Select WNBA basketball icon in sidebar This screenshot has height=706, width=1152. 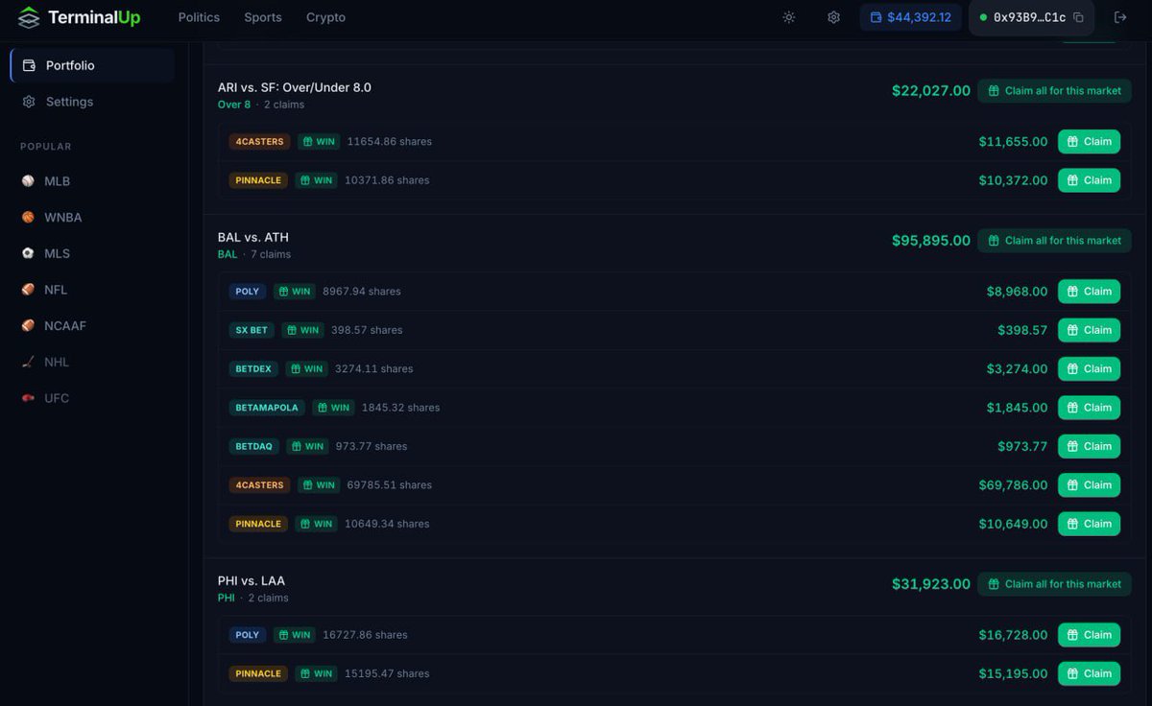point(28,218)
